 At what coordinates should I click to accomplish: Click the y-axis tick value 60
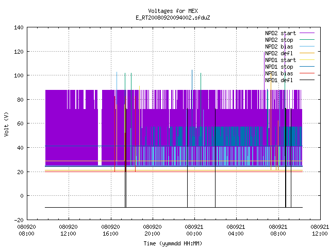[x=20, y=123]
